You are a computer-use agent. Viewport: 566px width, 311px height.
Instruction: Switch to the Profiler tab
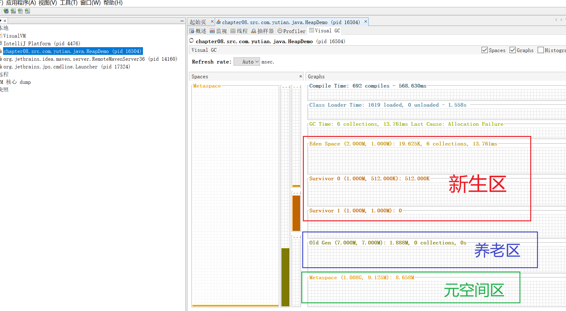tap(291, 31)
